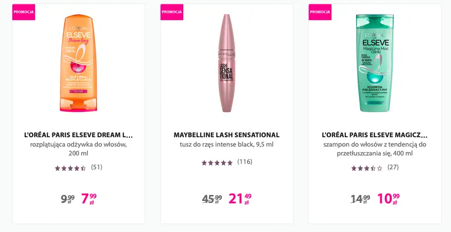The height and width of the screenshot is (232, 451).
Task: Click the Promocja badge on the mascara card
Action: (x=172, y=12)
